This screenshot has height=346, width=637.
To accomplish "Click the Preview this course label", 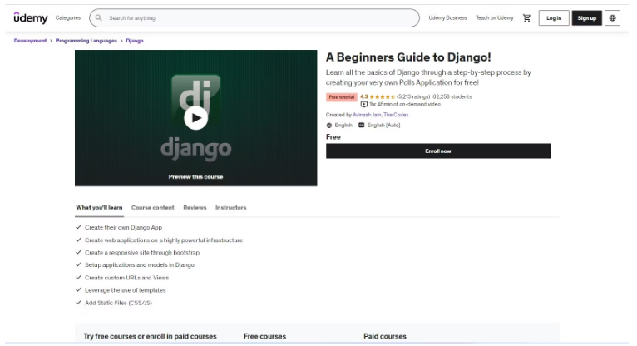I will [195, 176].
